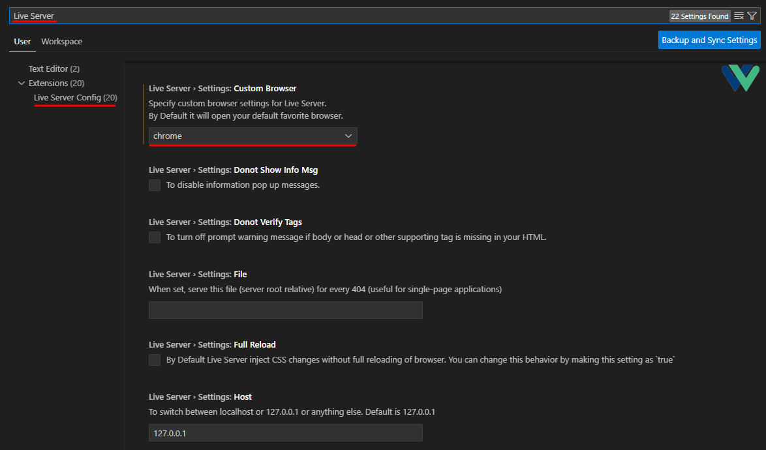Click the Custom Browser setting title
Viewport: 766px width, 450px height.
click(x=222, y=88)
